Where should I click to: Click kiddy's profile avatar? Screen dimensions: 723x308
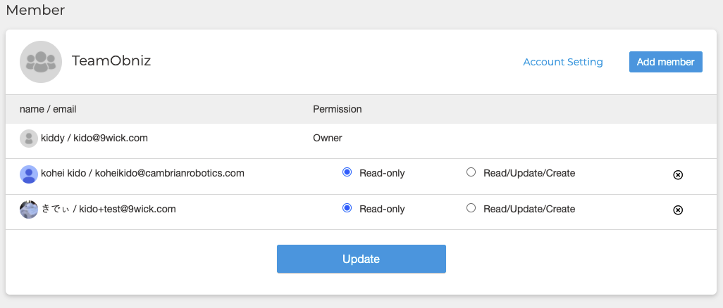[28, 139]
